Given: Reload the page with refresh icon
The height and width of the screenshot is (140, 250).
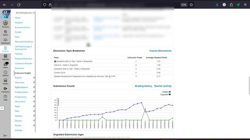Looking at the screenshot, I should point(19,5).
